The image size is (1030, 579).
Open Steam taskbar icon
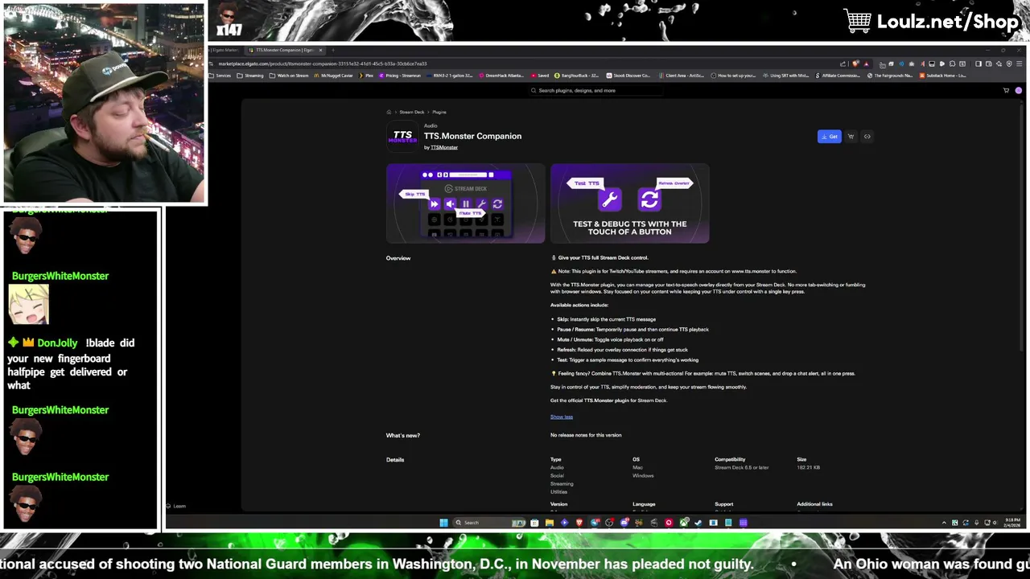(x=698, y=523)
